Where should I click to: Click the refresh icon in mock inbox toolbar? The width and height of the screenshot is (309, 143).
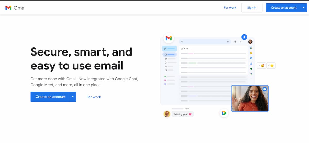tap(187, 48)
